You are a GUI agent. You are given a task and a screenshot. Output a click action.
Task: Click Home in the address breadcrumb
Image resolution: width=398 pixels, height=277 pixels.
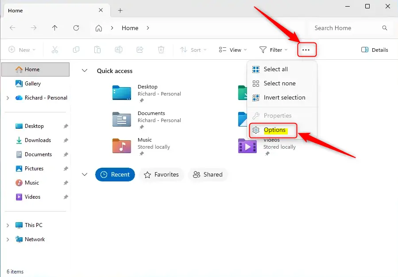(130, 28)
